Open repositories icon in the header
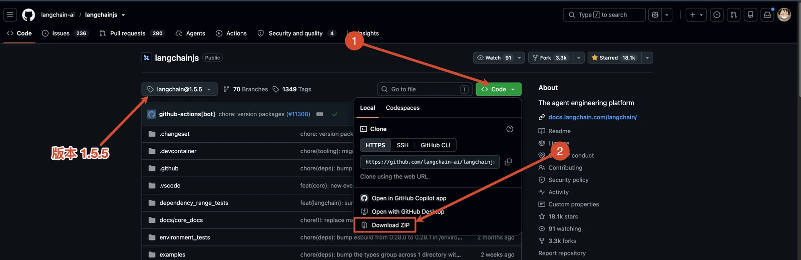 point(750,15)
